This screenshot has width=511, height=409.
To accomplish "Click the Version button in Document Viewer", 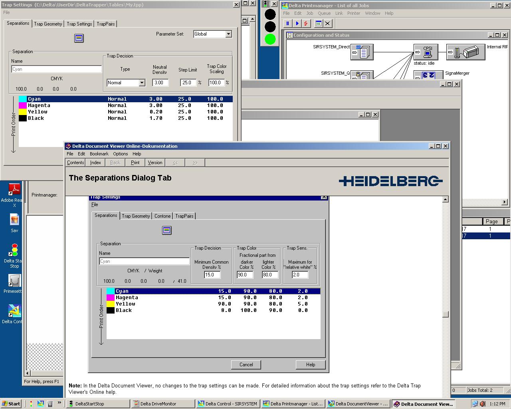I will pyautogui.click(x=155, y=163).
